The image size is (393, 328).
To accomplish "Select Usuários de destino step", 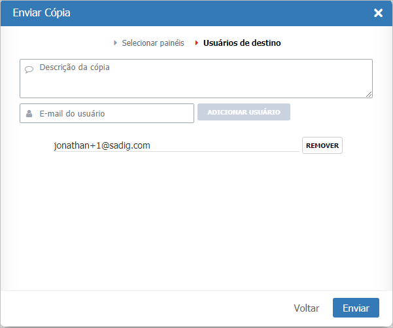I will 242,43.
